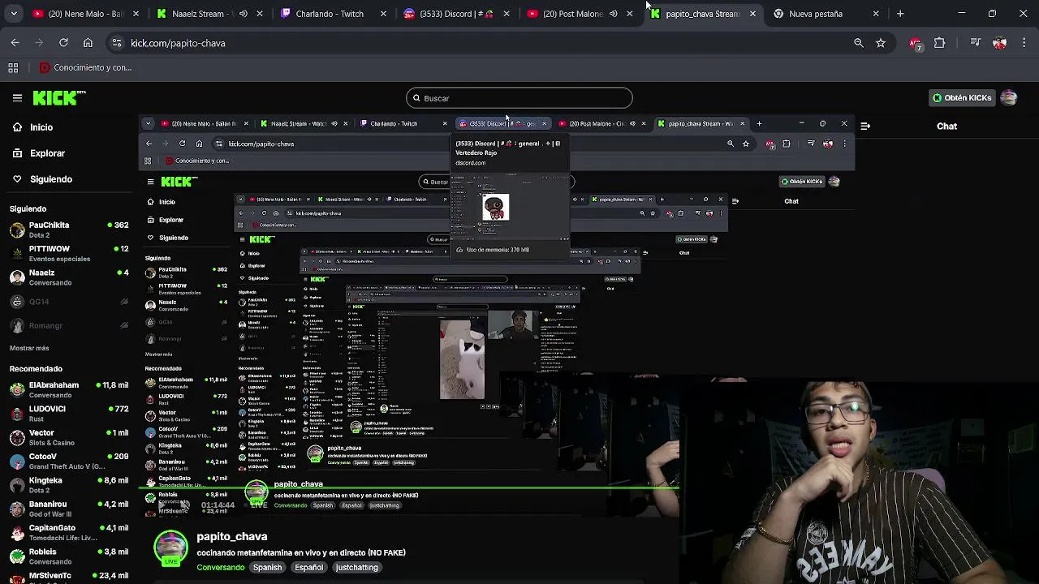1039x584 pixels.
Task: Close the papito_chava Stream tab
Action: click(x=752, y=14)
